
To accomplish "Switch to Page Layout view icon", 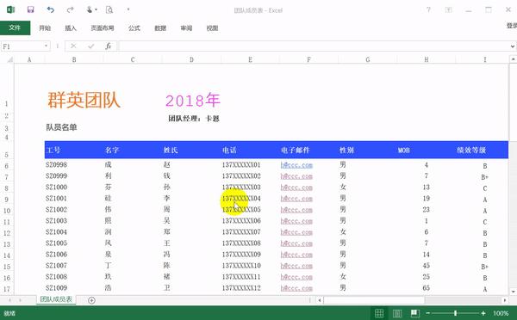I will (397, 313).
